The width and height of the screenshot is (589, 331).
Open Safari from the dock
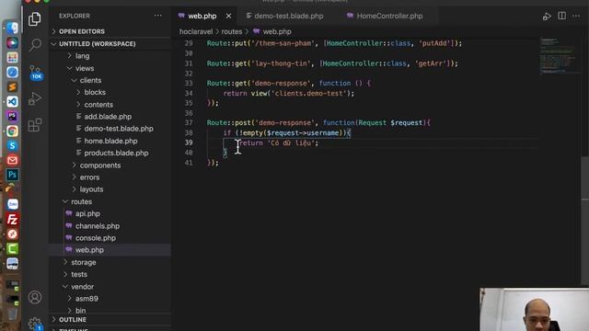12,72
